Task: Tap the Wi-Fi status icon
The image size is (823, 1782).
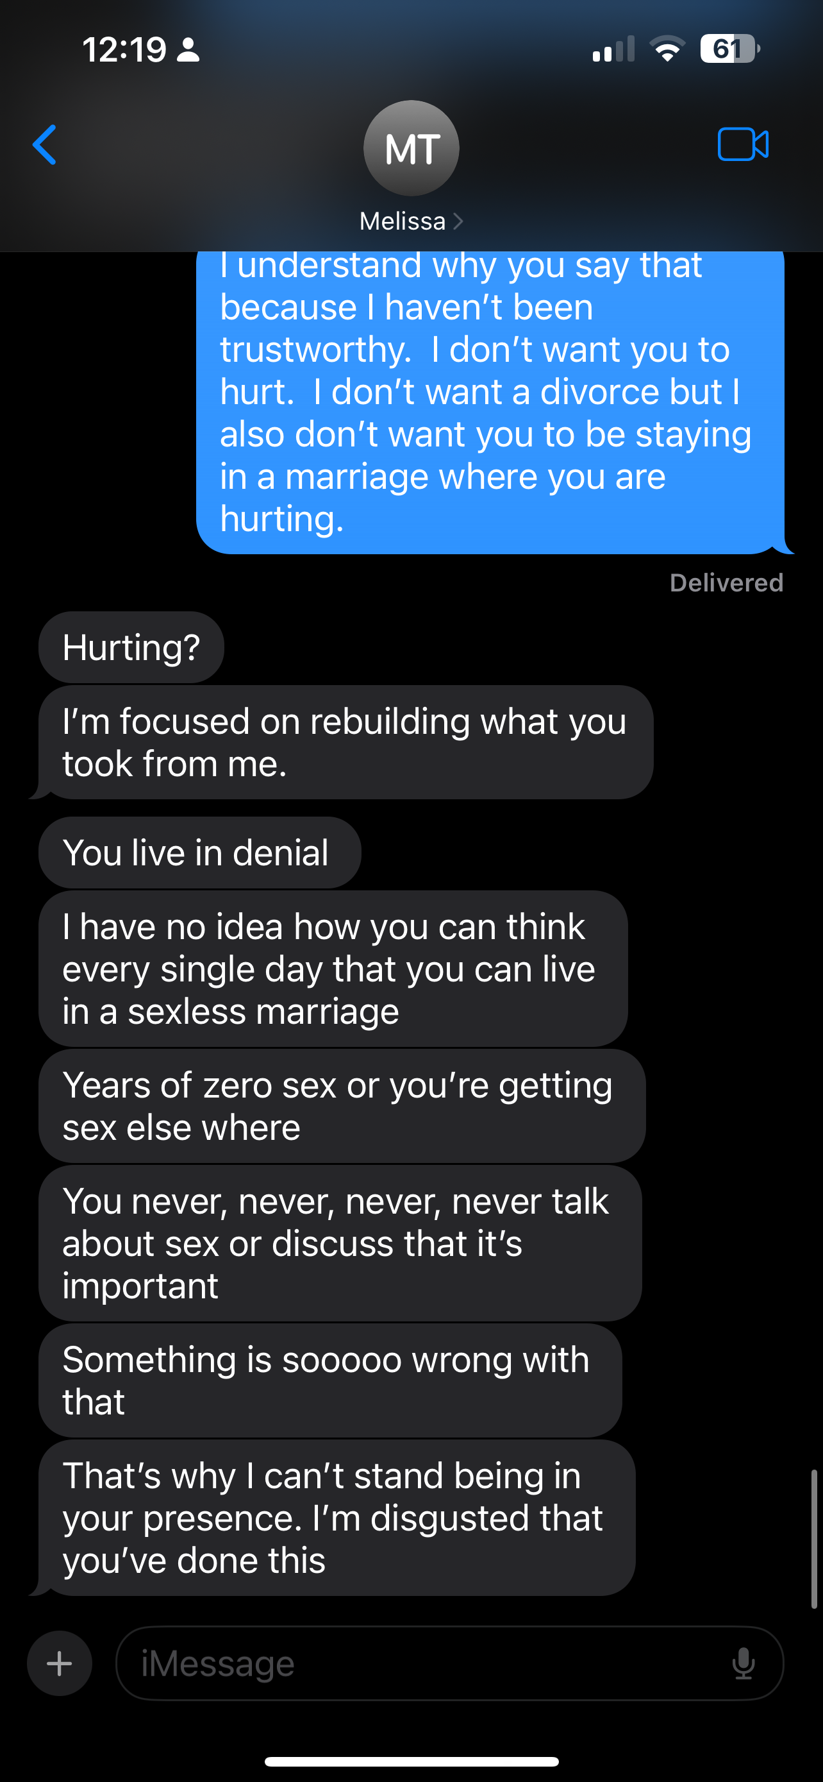Action: pos(667,49)
